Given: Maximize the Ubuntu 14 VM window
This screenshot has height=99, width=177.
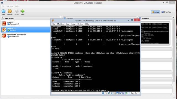Looking at the screenshot, I should pos(132,20).
